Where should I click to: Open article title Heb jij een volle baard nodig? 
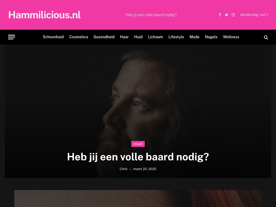[x=138, y=157]
